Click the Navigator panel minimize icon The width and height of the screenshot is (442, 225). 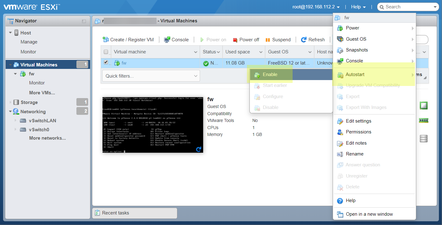coord(84,21)
